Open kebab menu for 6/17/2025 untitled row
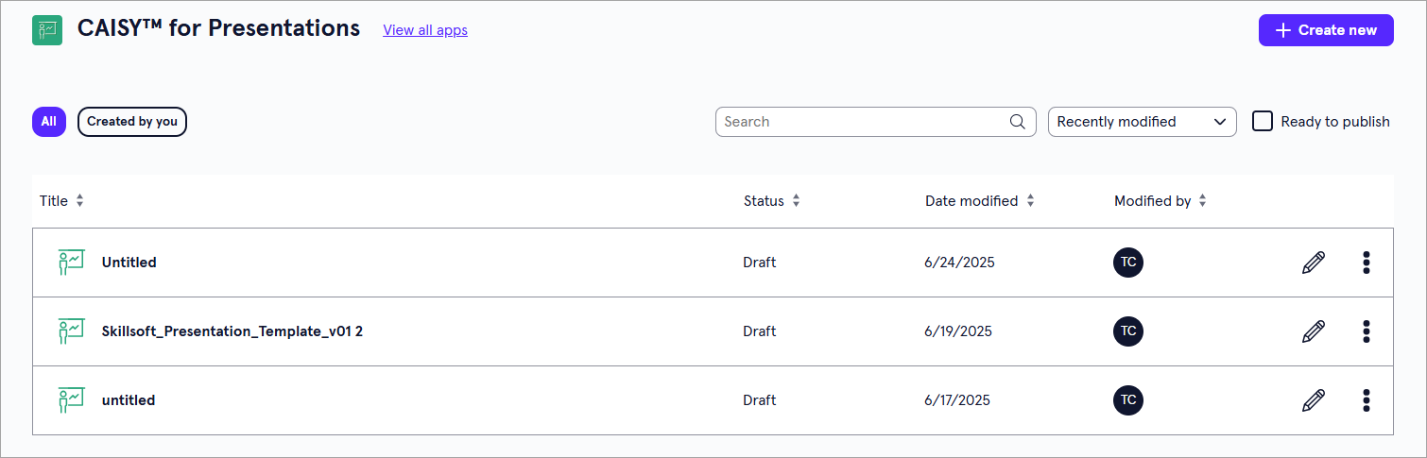The image size is (1427, 458). (x=1367, y=400)
